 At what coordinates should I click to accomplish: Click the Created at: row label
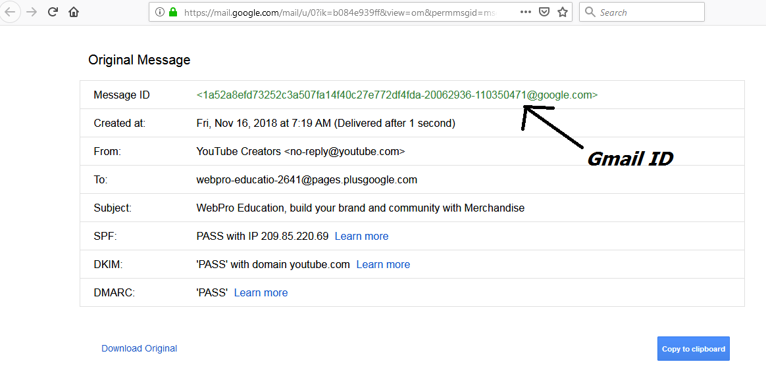[x=120, y=124]
